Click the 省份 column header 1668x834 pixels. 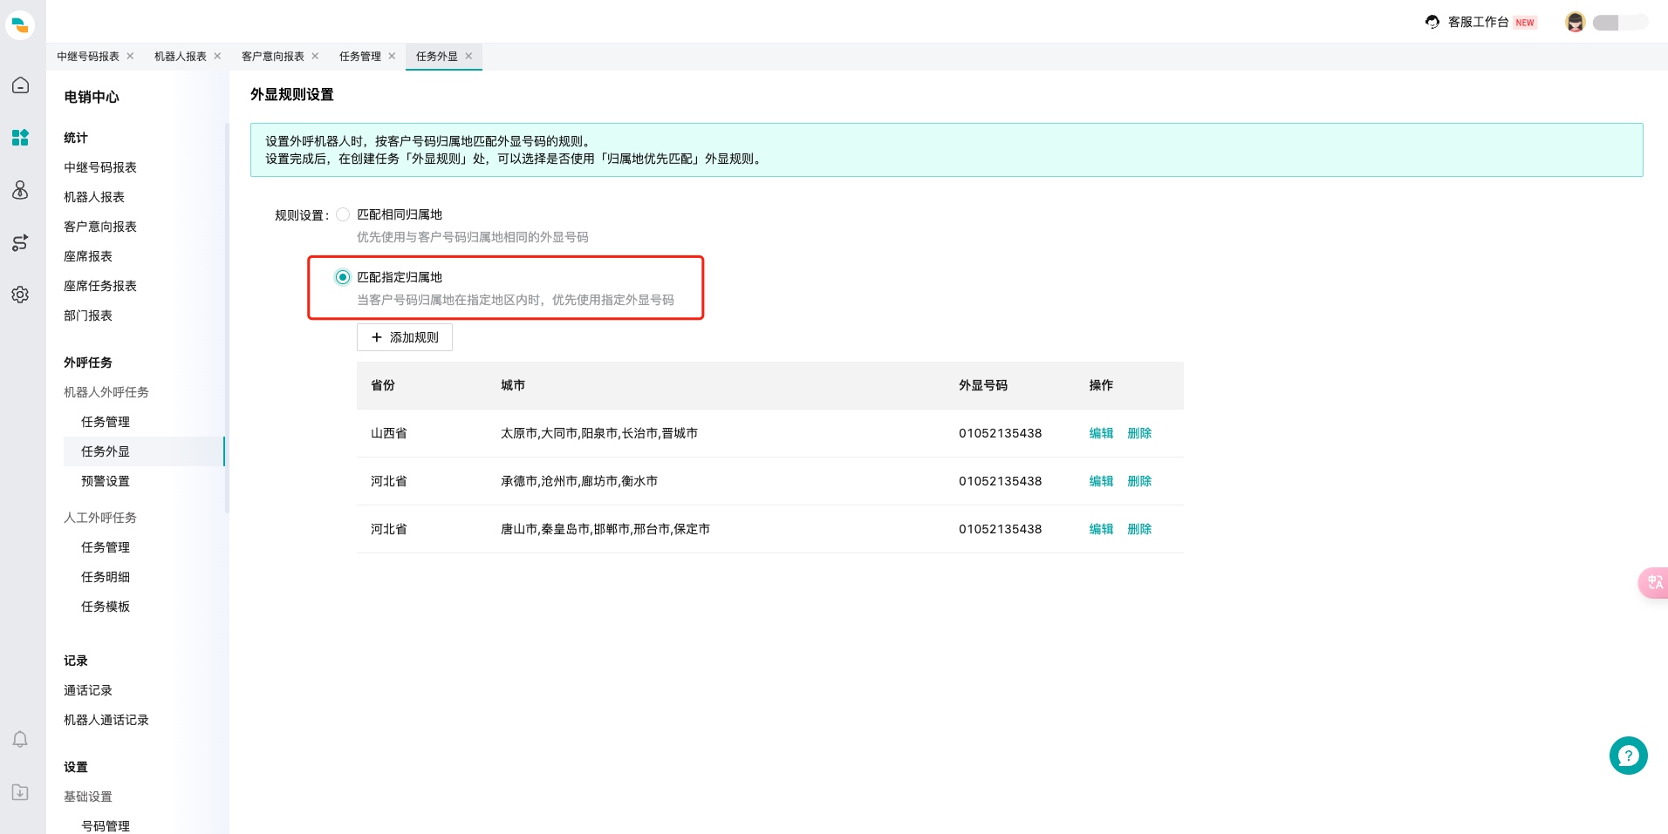click(383, 385)
